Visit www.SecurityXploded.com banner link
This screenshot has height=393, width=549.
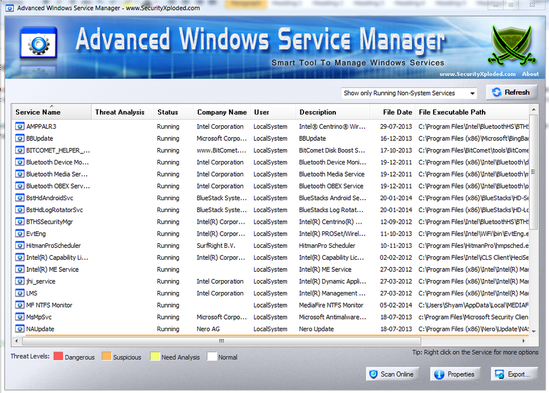pos(478,74)
